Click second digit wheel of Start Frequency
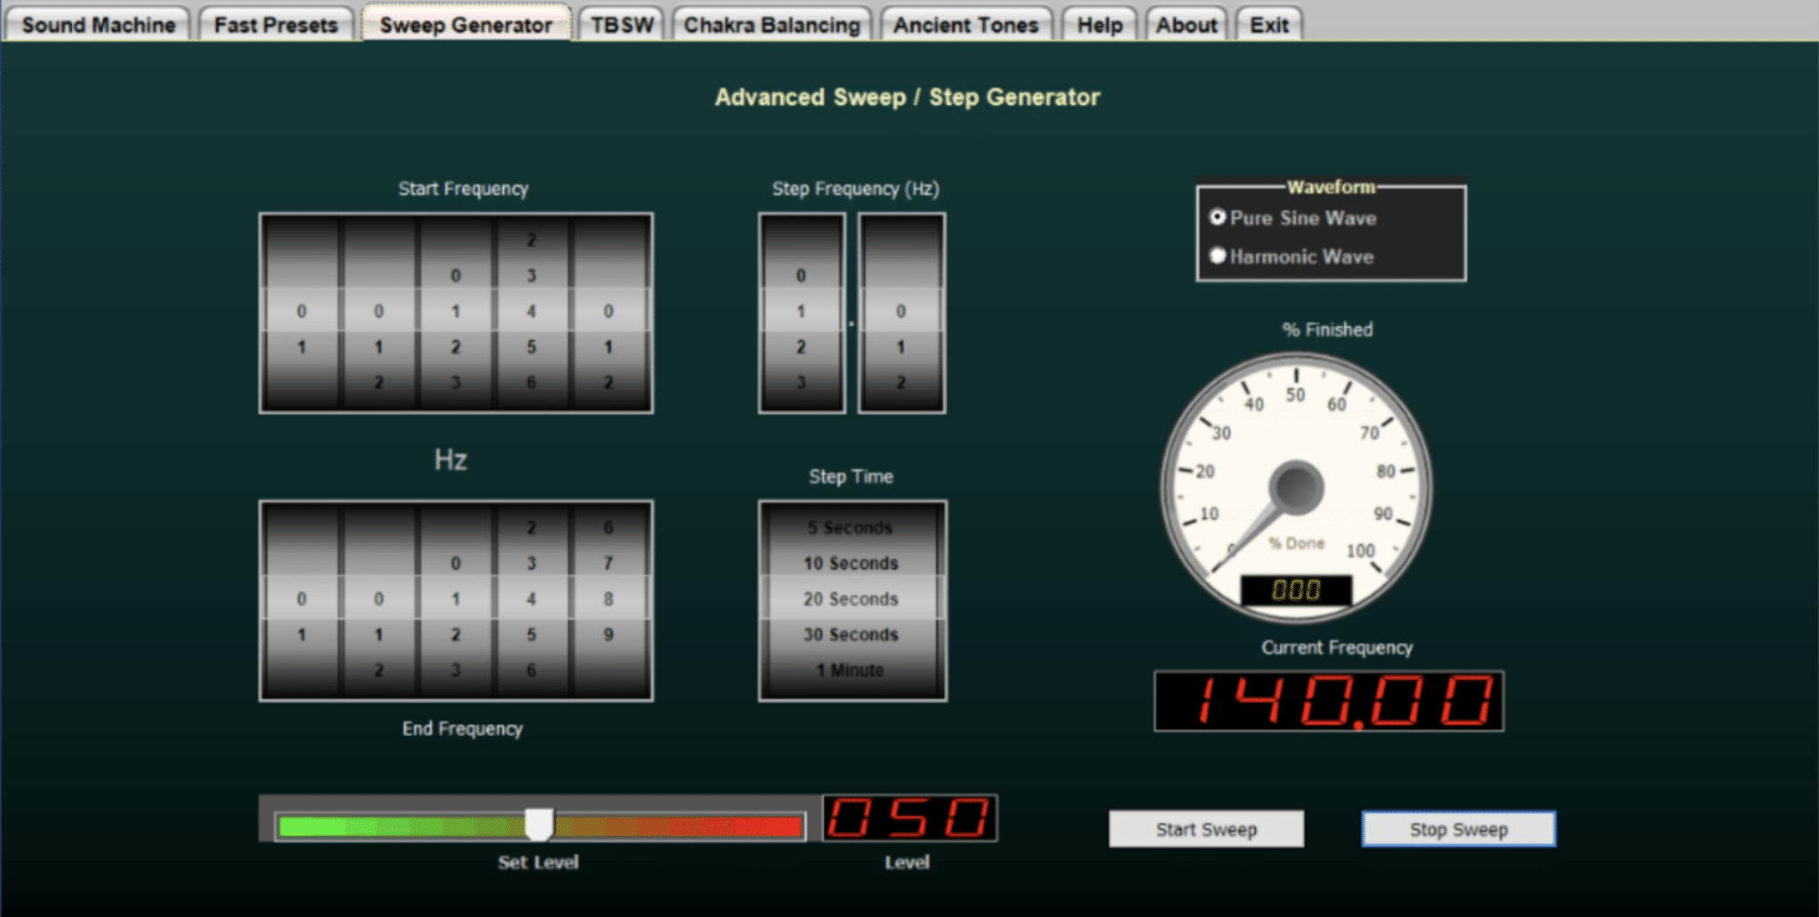 point(378,312)
